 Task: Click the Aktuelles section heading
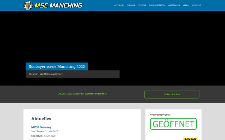[41, 119]
